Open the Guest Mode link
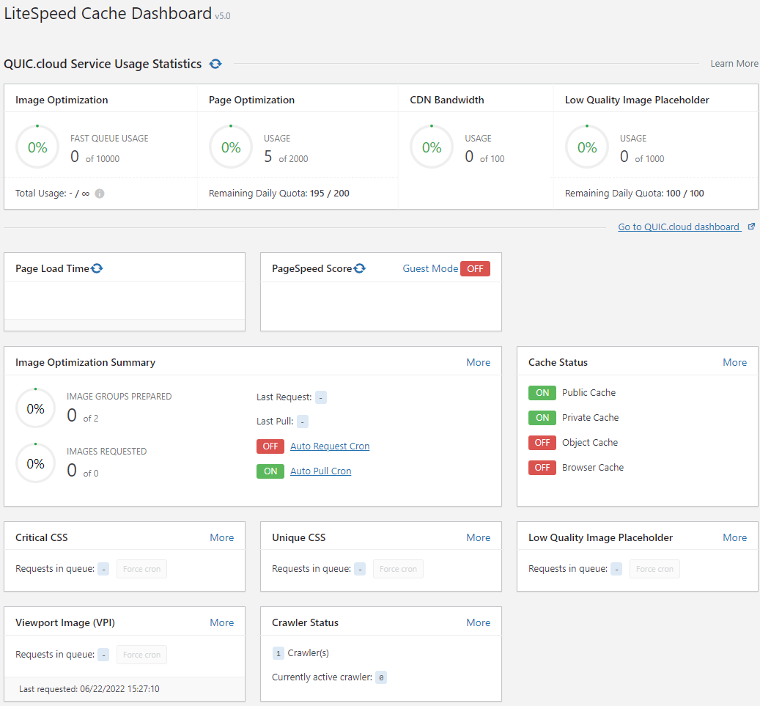The image size is (760, 706). (430, 268)
